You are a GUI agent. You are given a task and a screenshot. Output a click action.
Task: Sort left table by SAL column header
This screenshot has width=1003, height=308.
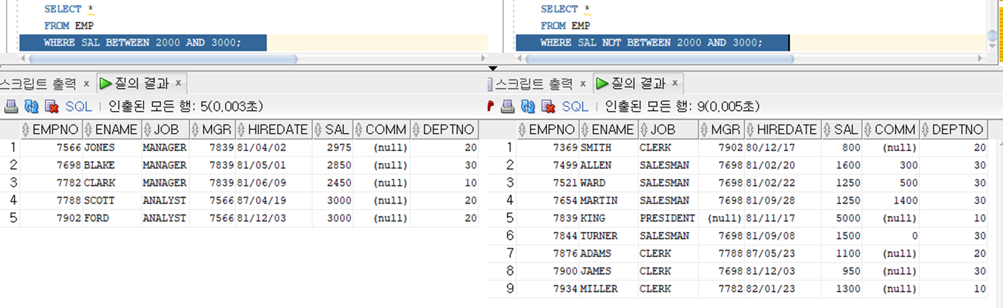click(333, 129)
